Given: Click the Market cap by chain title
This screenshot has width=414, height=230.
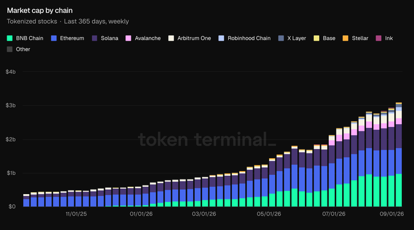Looking at the screenshot, I should point(40,10).
